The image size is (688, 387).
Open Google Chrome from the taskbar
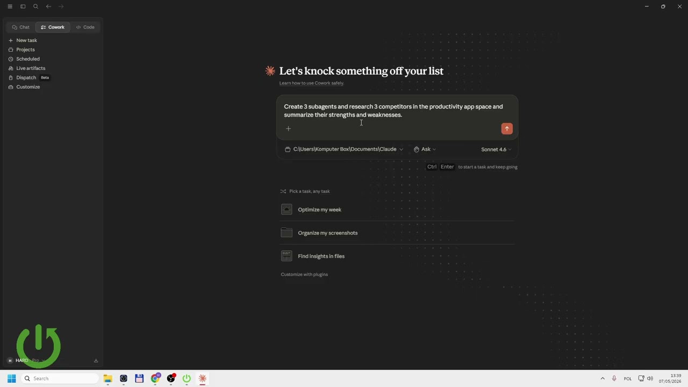click(155, 378)
